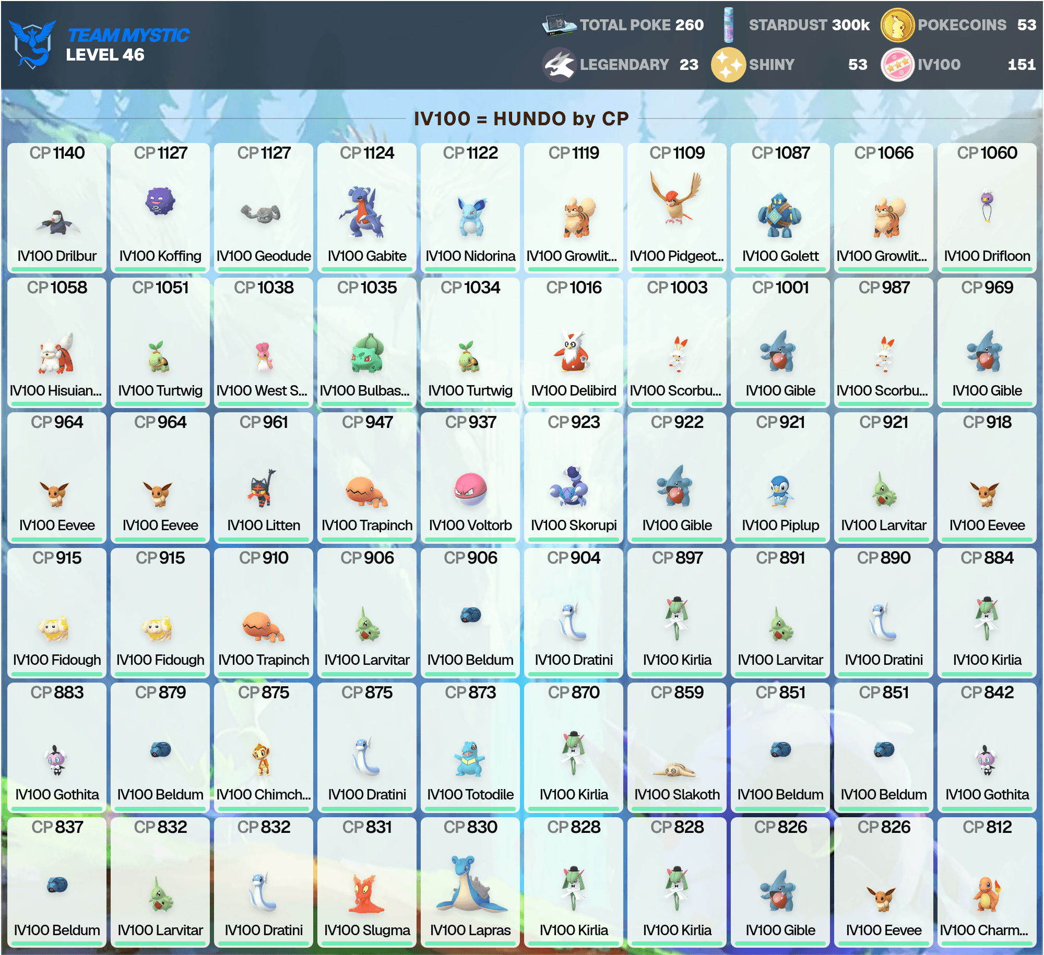This screenshot has width=1044, height=955.
Task: Click the Pokecoins gold coin icon
Action: click(897, 25)
